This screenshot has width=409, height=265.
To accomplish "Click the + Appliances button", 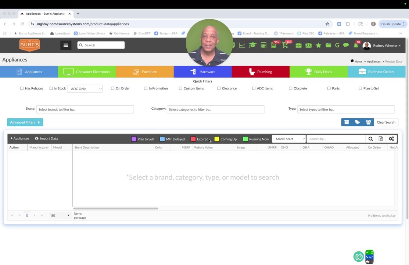I will 20,138.
